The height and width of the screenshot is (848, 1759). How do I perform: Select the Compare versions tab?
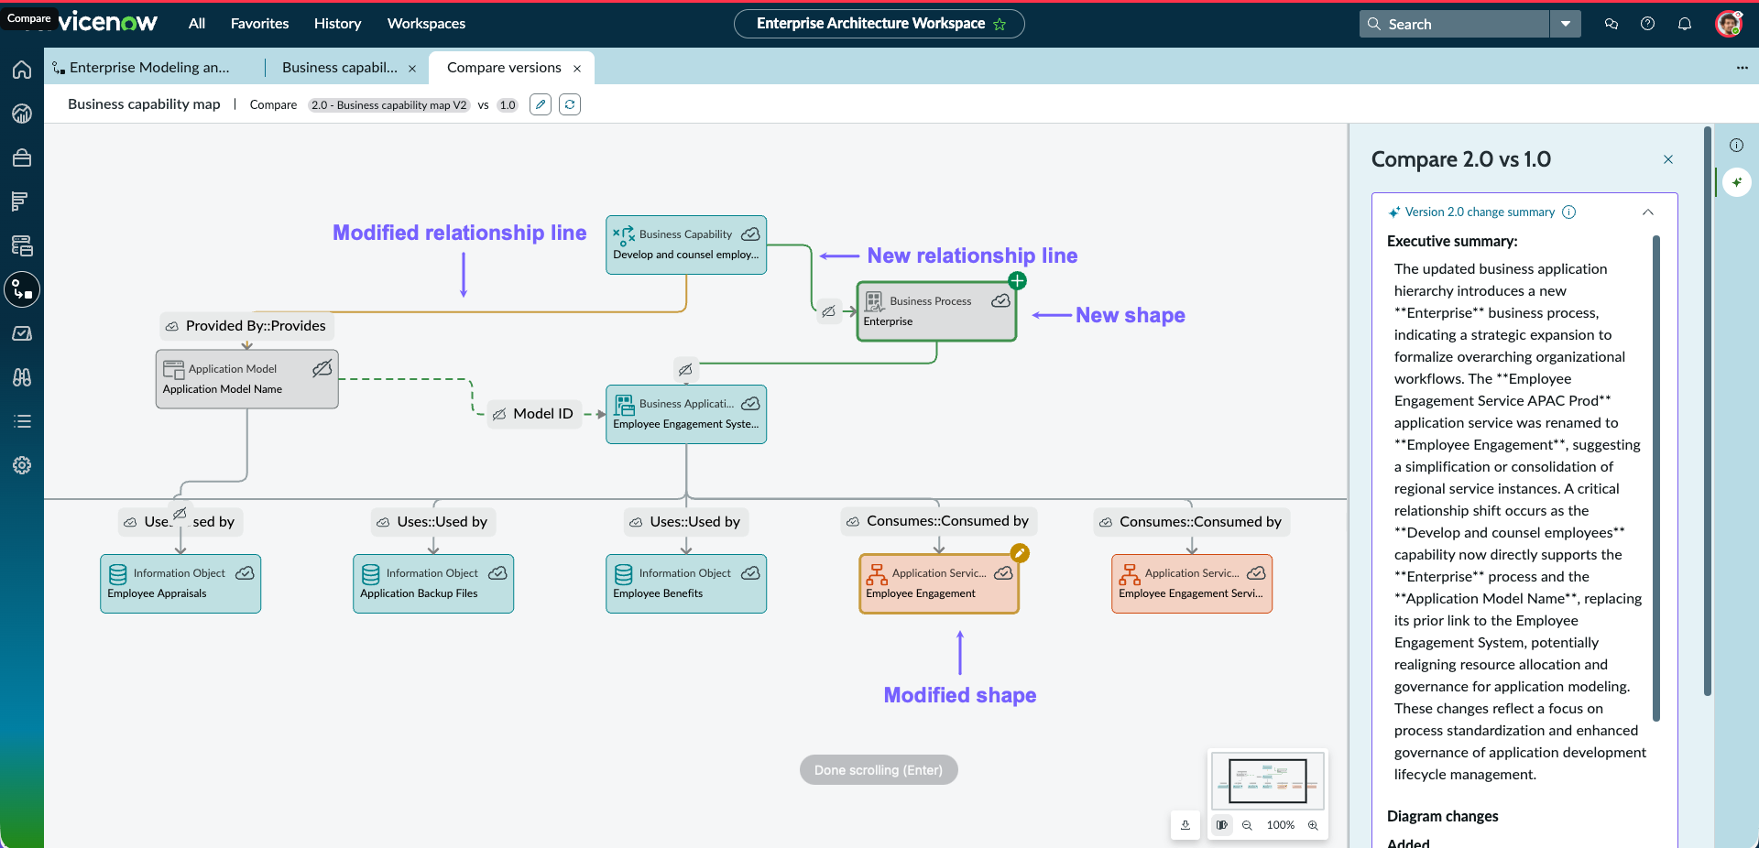point(504,68)
